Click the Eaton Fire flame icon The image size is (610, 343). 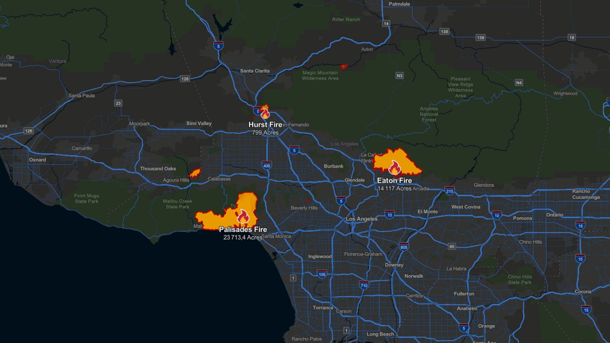tap(394, 168)
